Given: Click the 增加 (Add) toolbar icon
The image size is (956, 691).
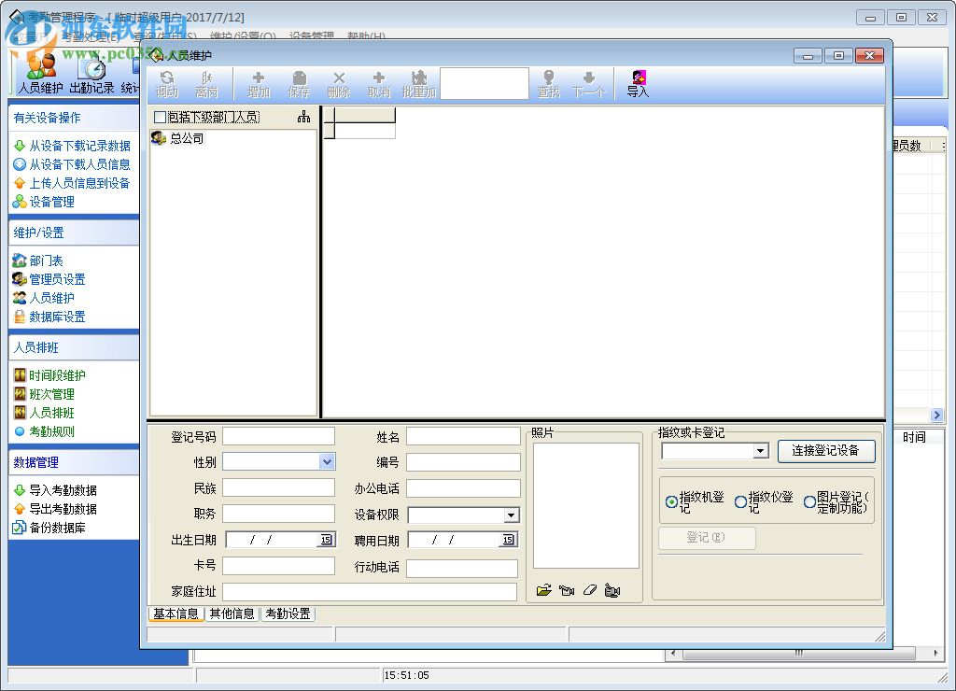Looking at the screenshot, I should pyautogui.click(x=259, y=83).
